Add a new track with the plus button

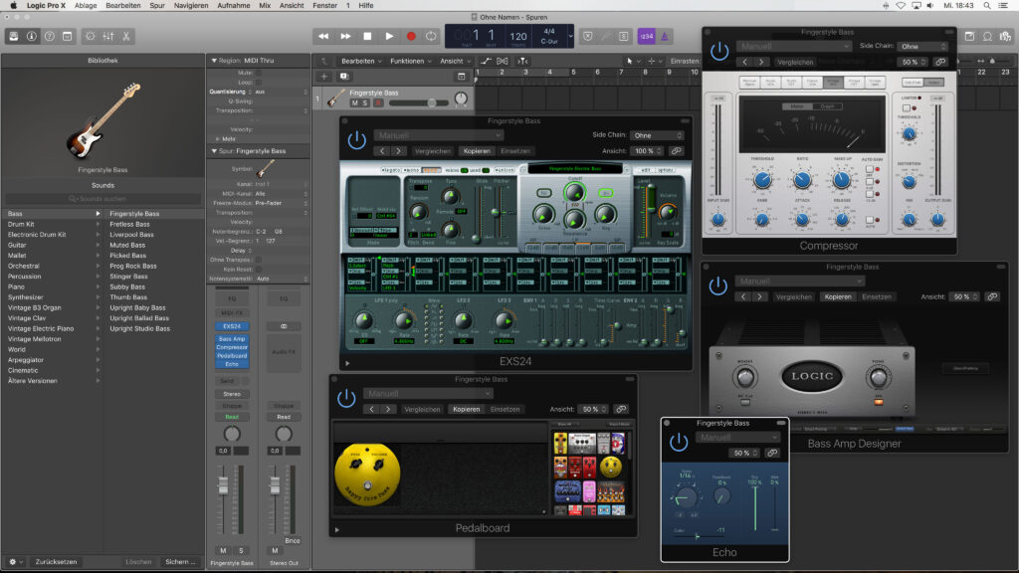pyautogui.click(x=324, y=76)
